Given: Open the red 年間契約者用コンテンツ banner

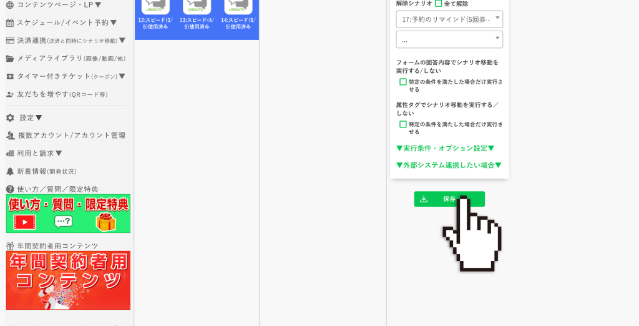Looking at the screenshot, I should click(68, 280).
